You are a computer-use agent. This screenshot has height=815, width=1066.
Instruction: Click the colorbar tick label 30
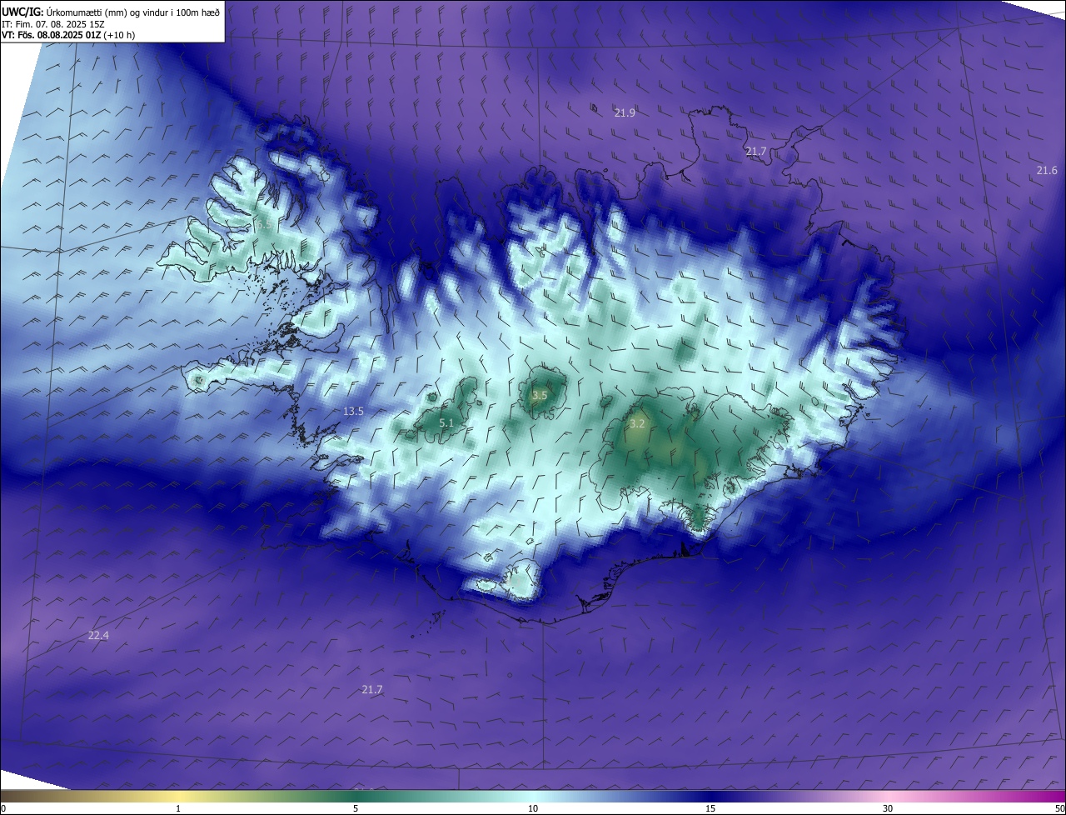pos(888,808)
